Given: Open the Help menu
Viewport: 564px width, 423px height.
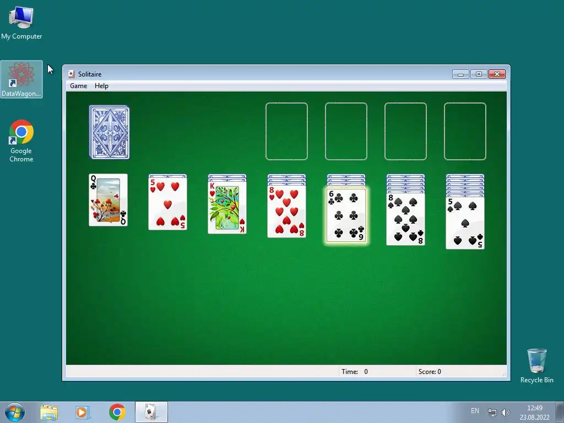Looking at the screenshot, I should click(101, 86).
